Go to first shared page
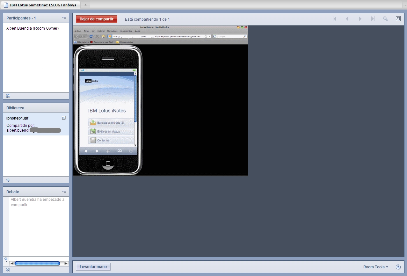The width and height of the screenshot is (407, 276). (x=335, y=19)
